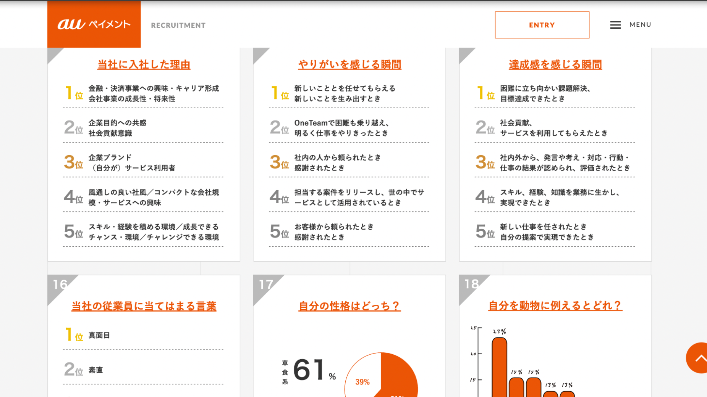The image size is (707, 397).
Task: Click the 23% bar in the animal chart
Action: [499, 367]
